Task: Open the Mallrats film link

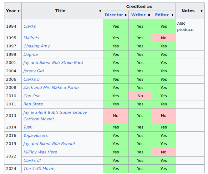Action: pos(31,38)
